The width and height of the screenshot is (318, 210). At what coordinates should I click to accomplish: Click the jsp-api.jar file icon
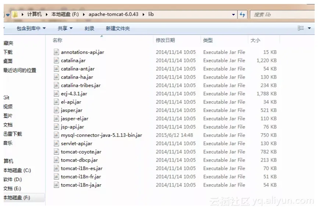tap(56, 127)
